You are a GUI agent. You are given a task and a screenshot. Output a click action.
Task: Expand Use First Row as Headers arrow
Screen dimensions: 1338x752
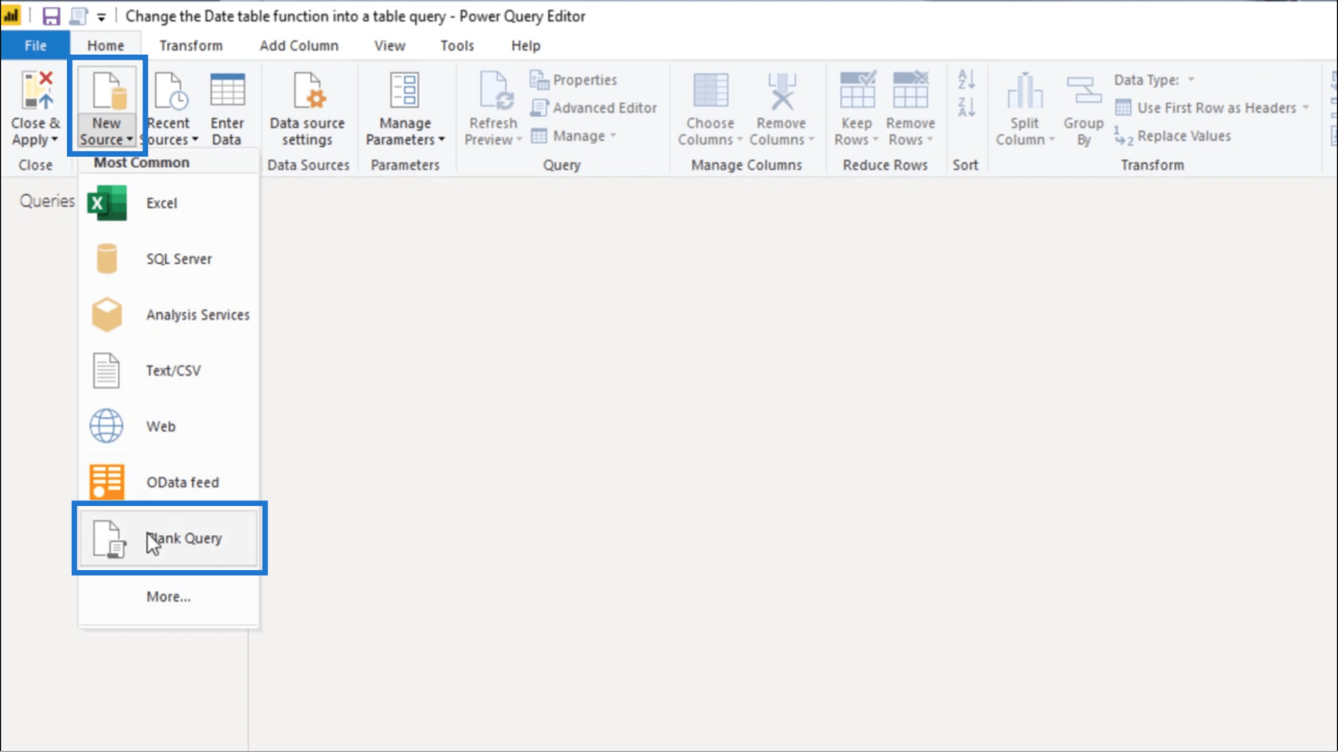click(x=1305, y=107)
